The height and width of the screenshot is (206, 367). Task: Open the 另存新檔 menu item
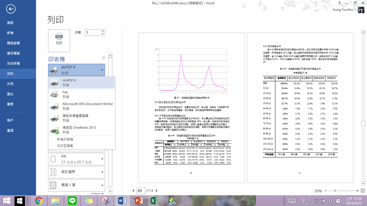[x=13, y=63]
